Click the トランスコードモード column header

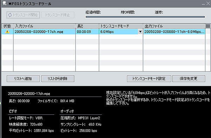click(x=121, y=26)
